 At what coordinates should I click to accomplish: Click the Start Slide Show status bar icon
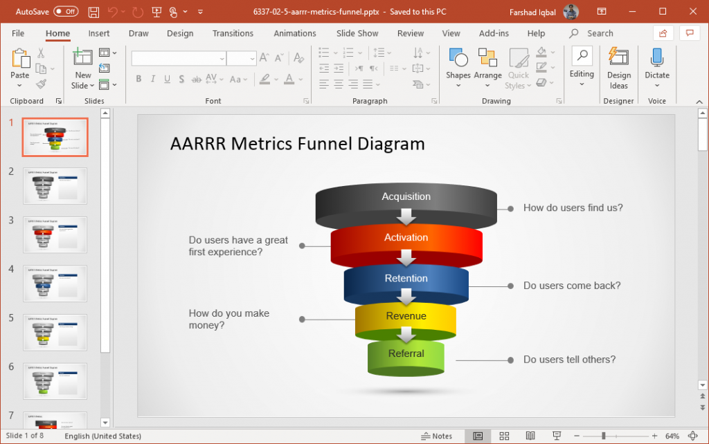(x=556, y=436)
